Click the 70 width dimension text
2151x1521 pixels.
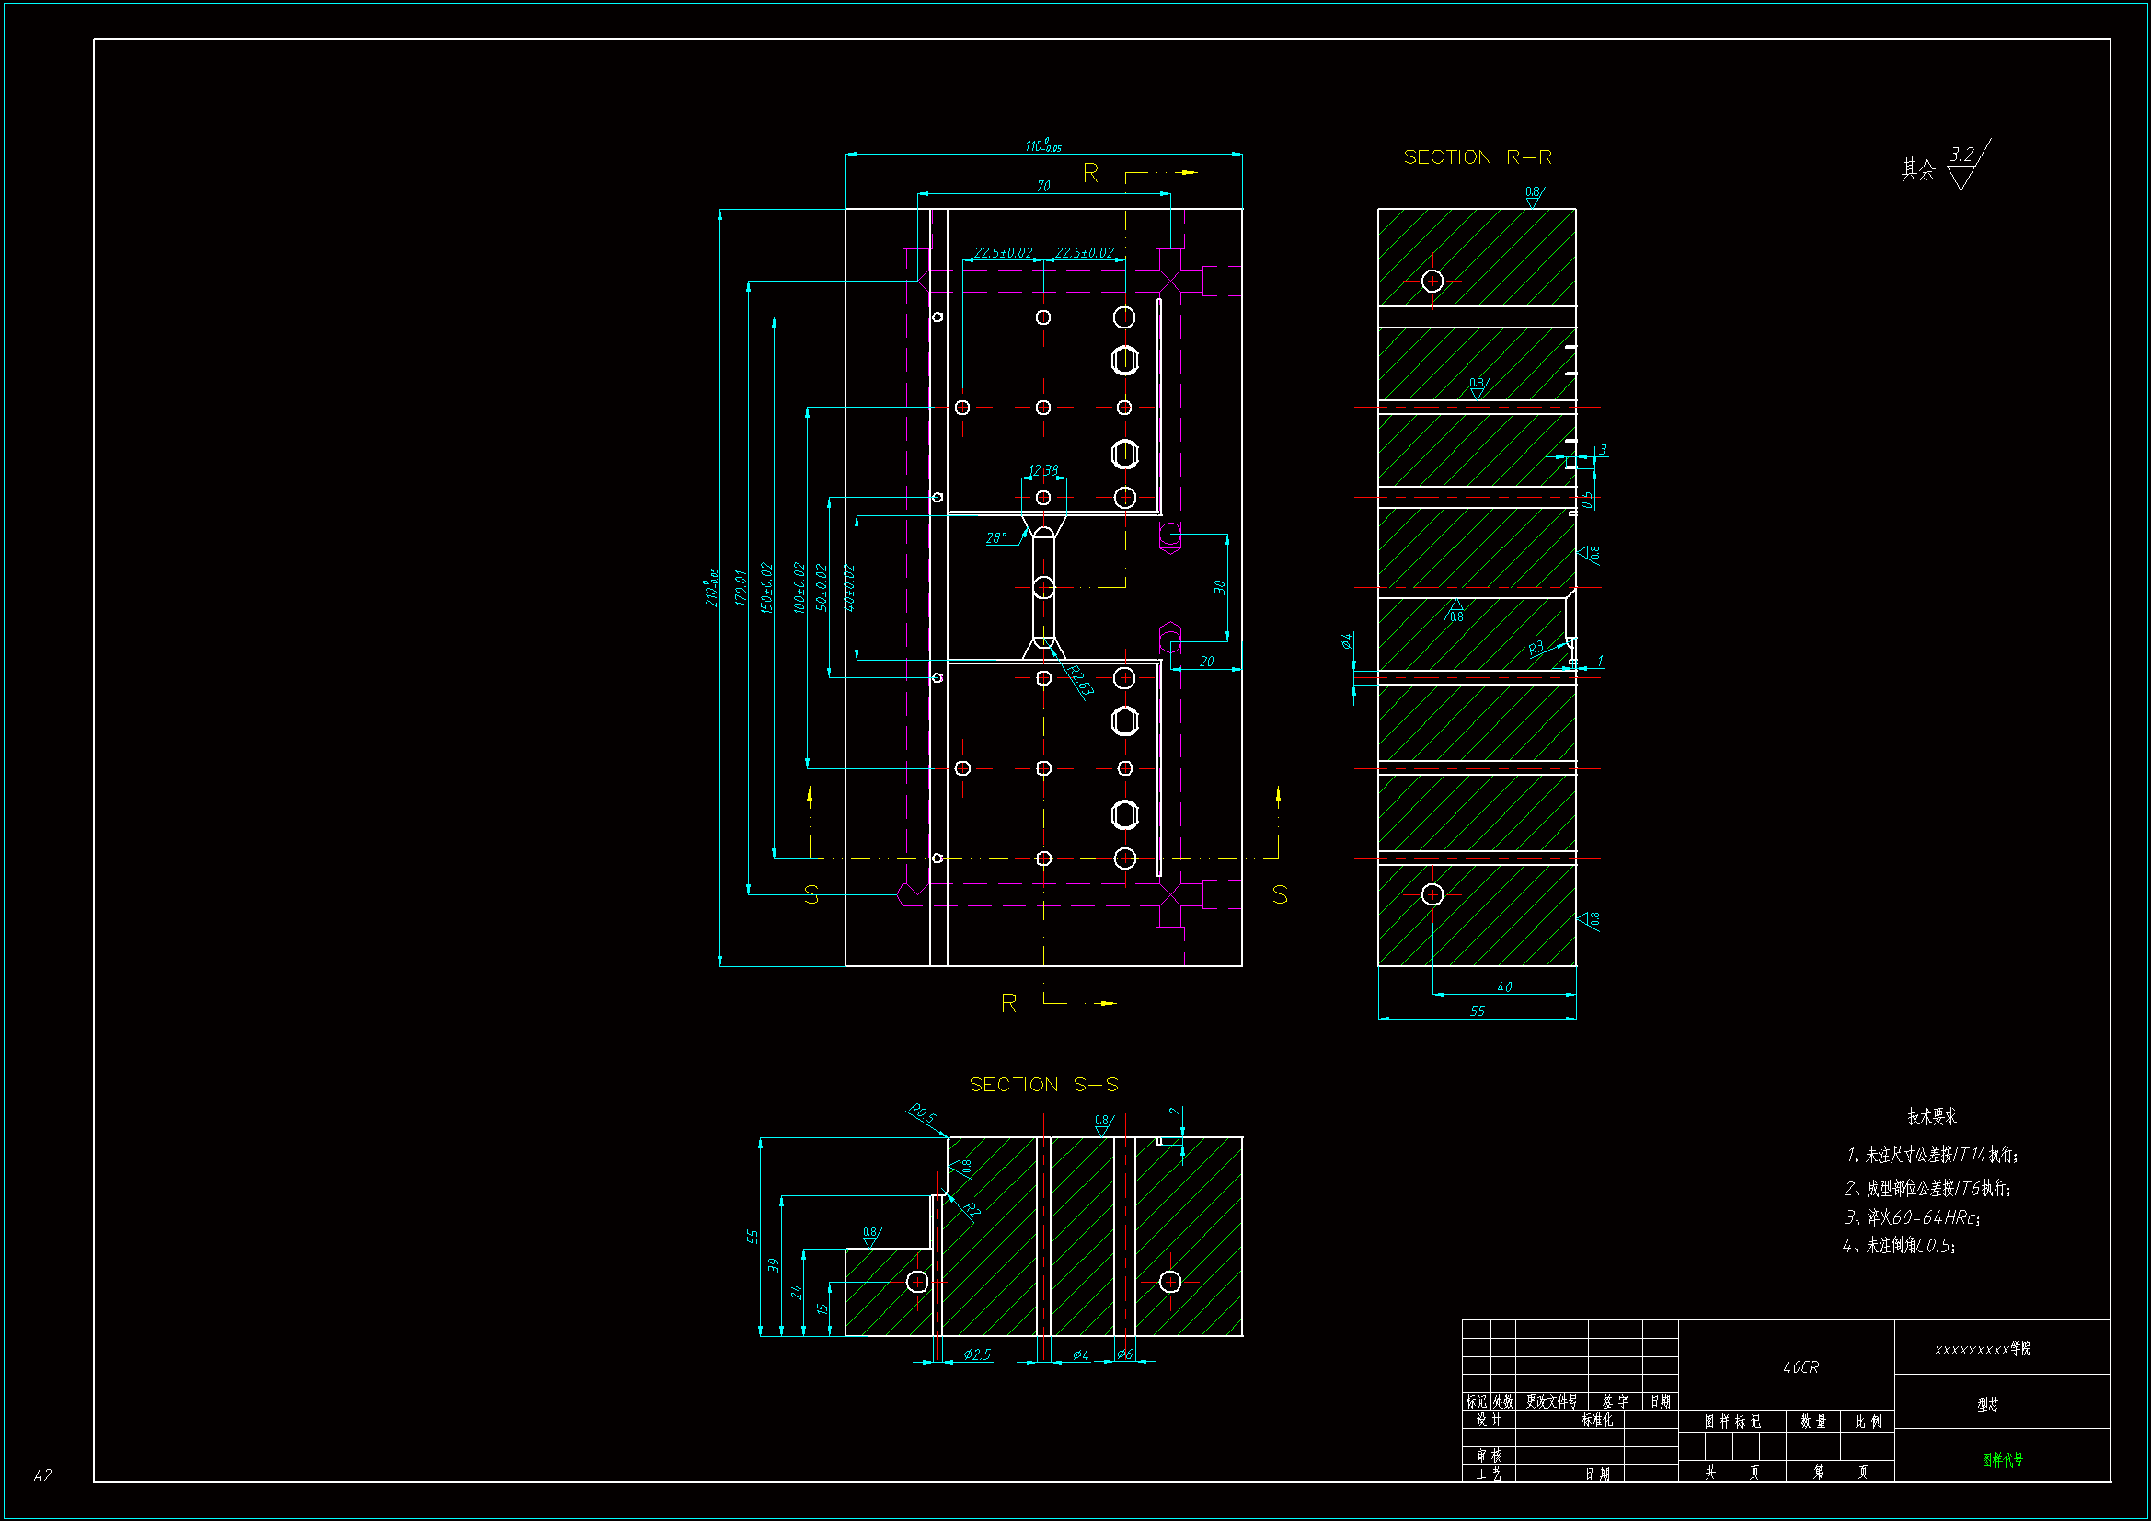point(1042,186)
